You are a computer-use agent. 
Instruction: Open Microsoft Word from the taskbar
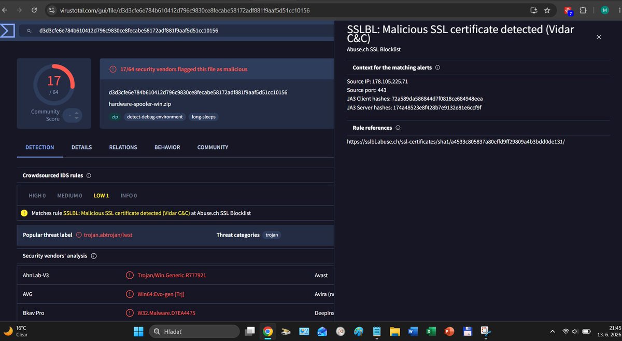(x=413, y=331)
